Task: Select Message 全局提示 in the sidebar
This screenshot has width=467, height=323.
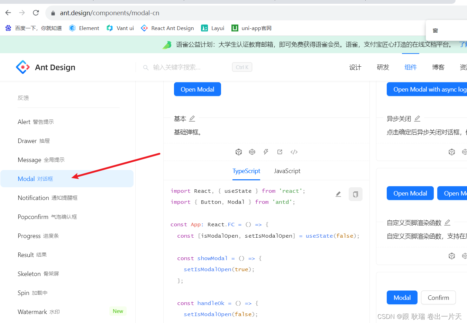Action: tap(67, 160)
